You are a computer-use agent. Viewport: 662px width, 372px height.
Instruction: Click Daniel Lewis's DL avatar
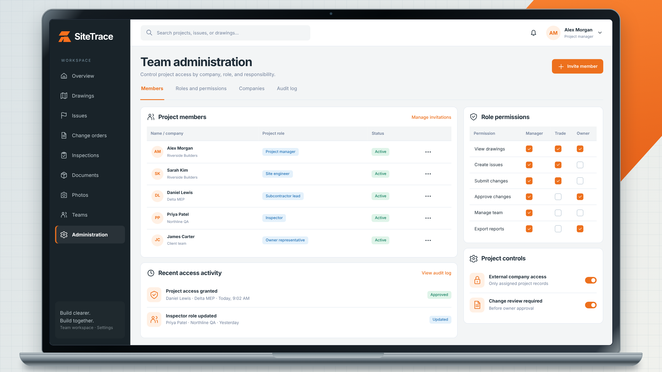(x=158, y=196)
